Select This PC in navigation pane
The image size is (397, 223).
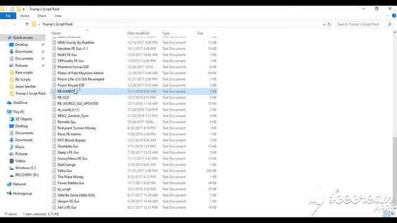(19, 112)
